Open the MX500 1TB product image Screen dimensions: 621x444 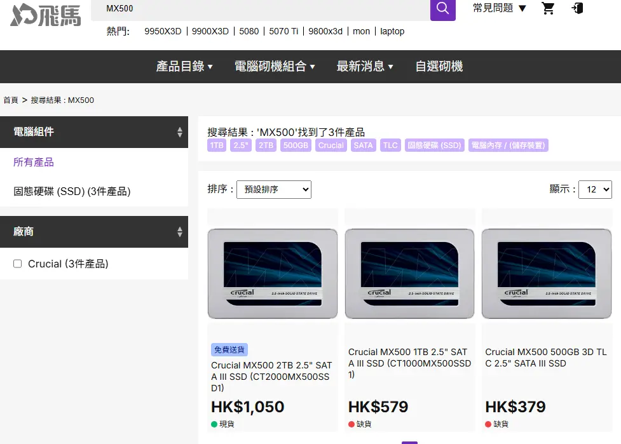[x=409, y=273]
